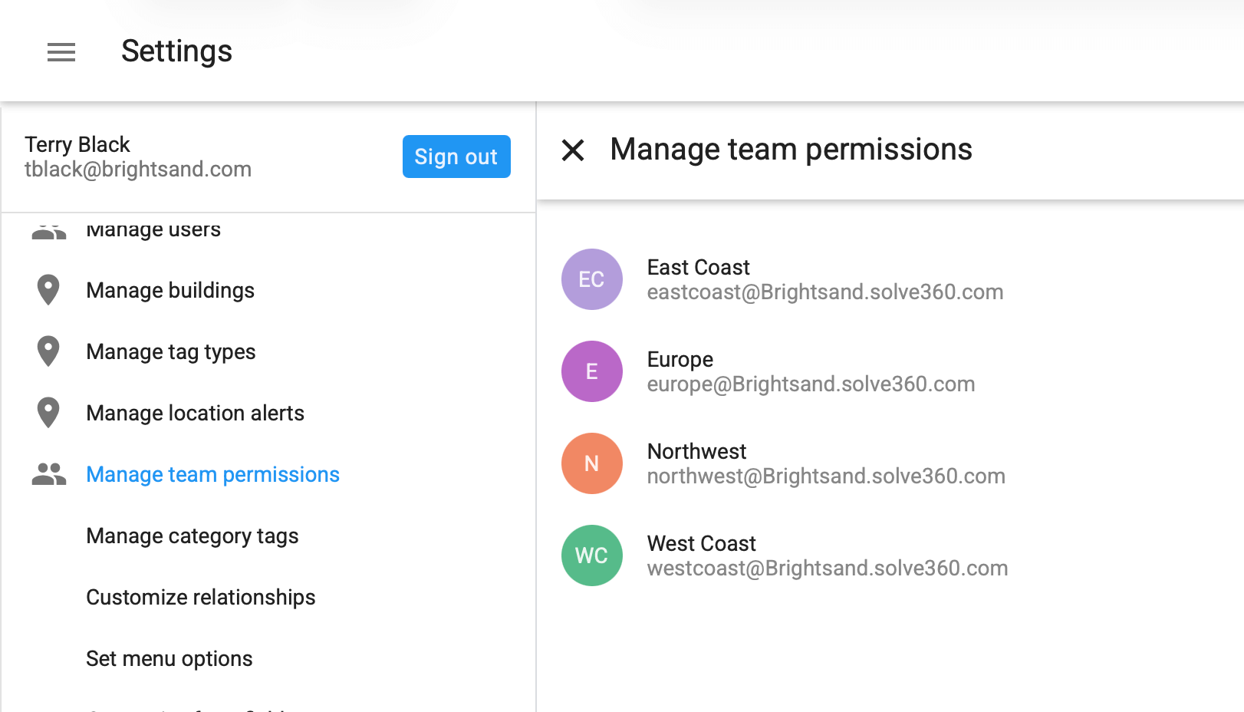
Task: Click the Manage tag types pin icon
Action: (48, 351)
